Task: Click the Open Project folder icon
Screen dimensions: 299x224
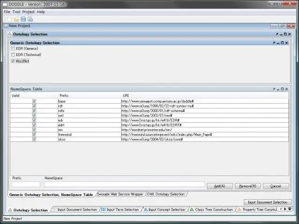Action: (16, 19)
